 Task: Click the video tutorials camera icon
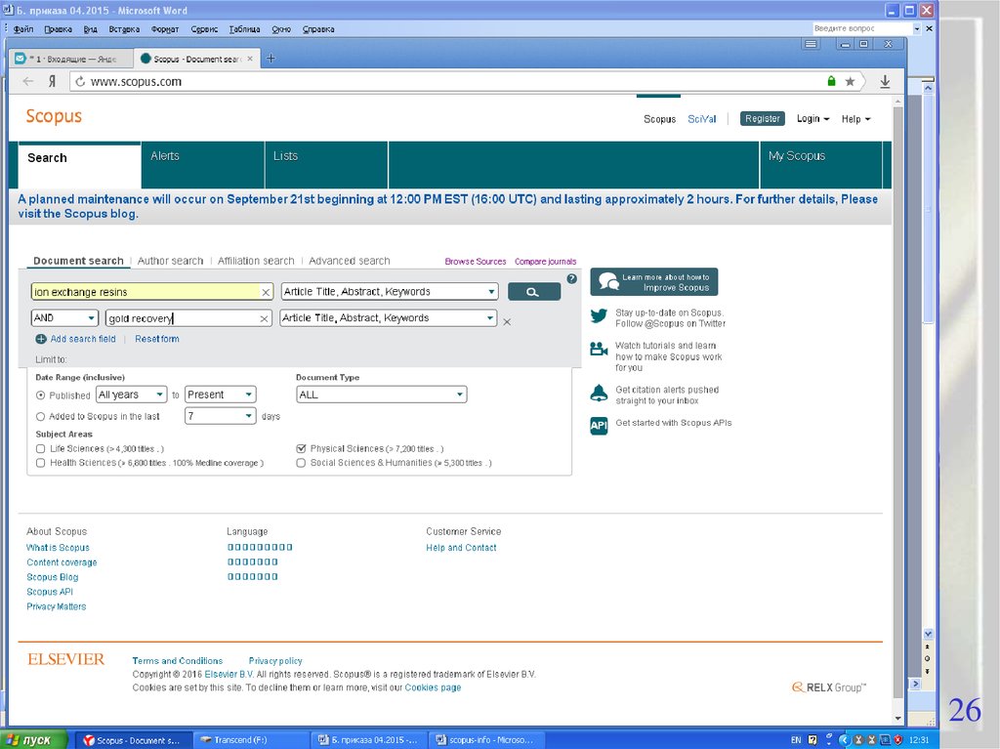pyautogui.click(x=599, y=349)
